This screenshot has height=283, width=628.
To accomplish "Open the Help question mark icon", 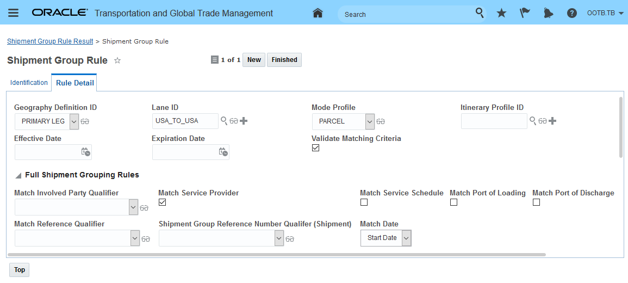I will click(571, 13).
